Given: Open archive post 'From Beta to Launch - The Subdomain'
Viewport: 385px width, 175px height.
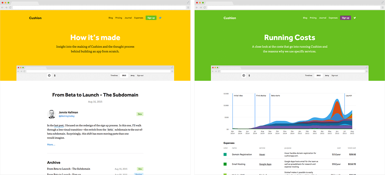Looking at the screenshot, I should pyautogui.click(x=69, y=169).
